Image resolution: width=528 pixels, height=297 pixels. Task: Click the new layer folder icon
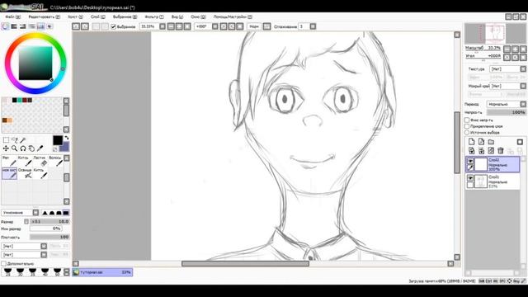coord(491,142)
